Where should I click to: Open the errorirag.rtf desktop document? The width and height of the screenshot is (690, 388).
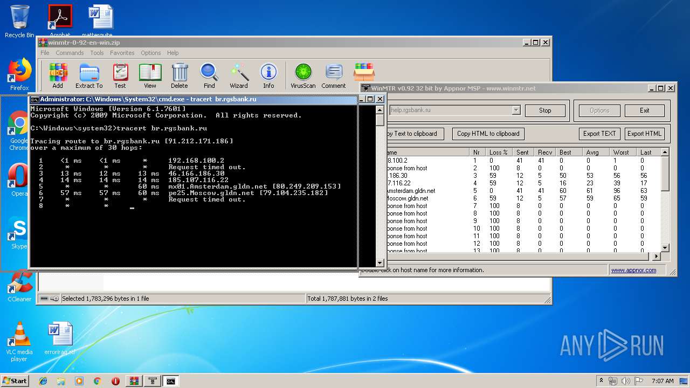(60, 339)
